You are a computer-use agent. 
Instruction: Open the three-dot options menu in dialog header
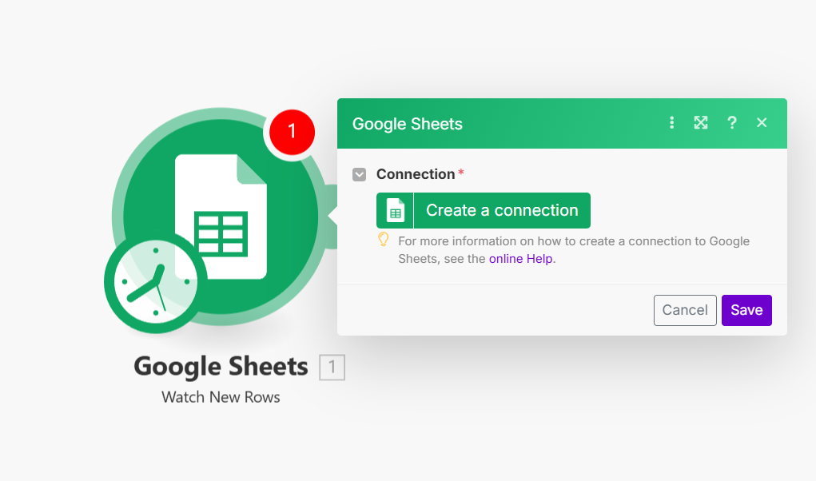point(671,123)
